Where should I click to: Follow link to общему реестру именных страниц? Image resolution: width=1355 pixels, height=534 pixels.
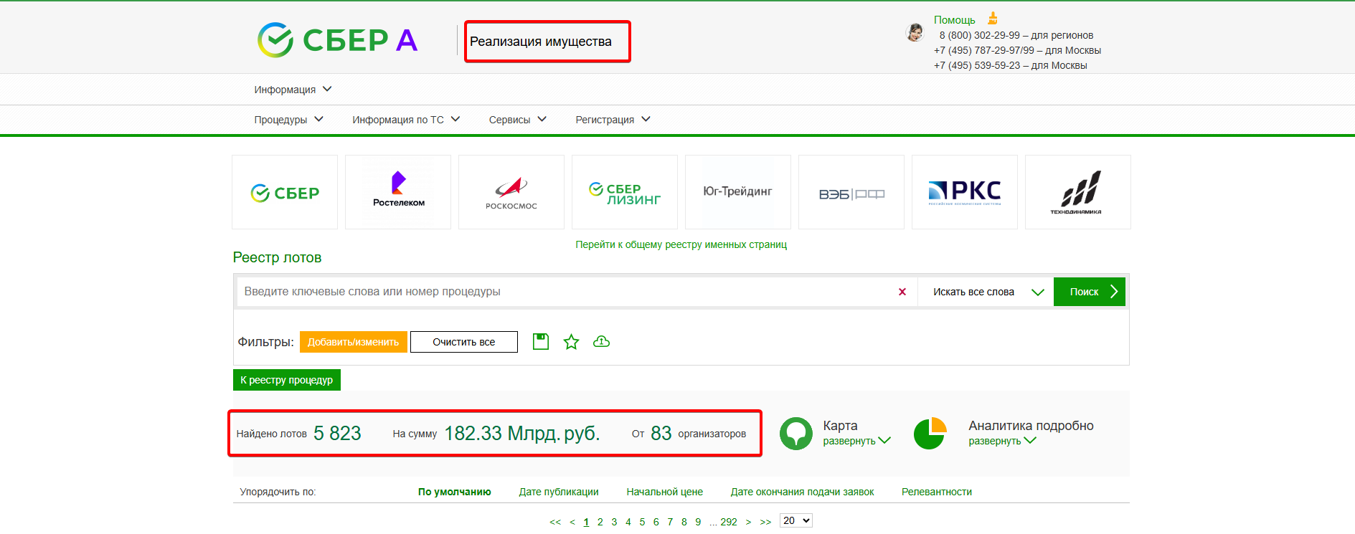[x=681, y=244]
